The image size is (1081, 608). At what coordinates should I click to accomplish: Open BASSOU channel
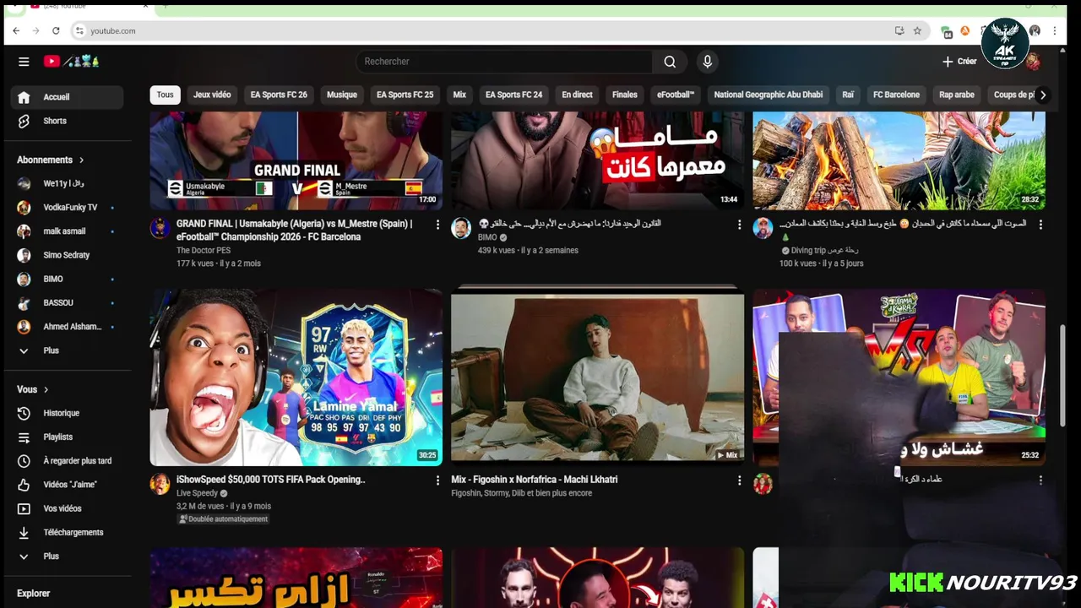coord(68,302)
